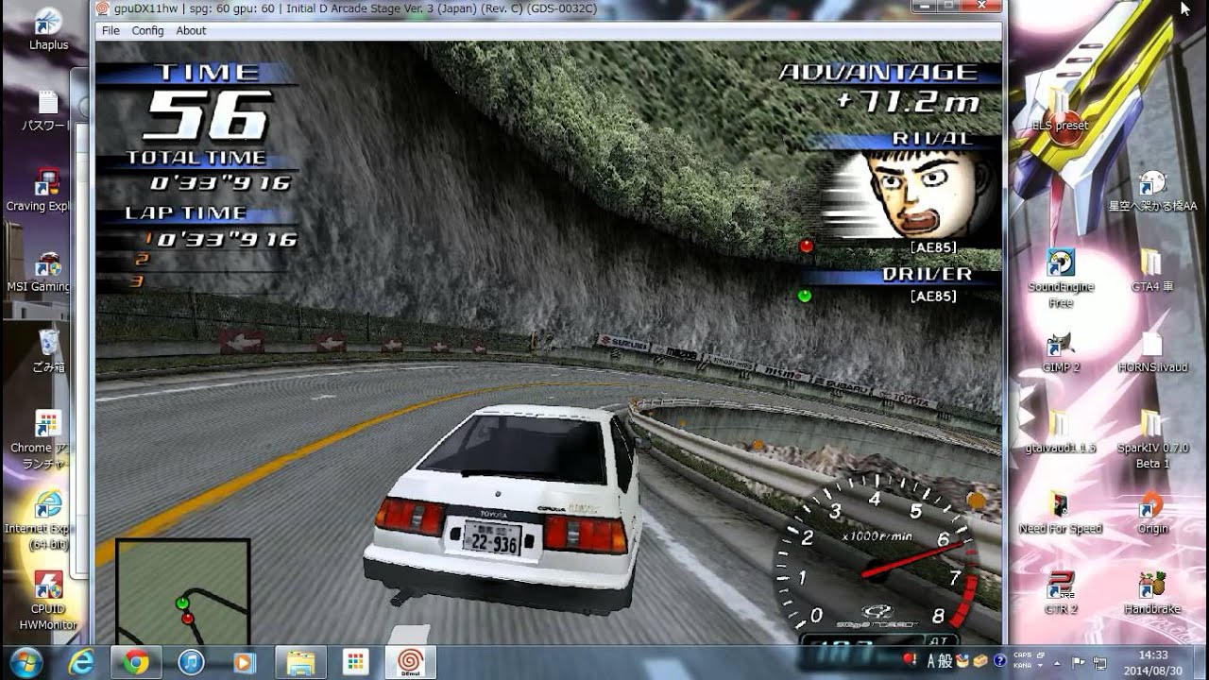Click the IME A input mode indicator

point(930,659)
